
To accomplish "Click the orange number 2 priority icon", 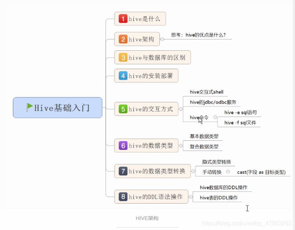I will pos(123,39).
